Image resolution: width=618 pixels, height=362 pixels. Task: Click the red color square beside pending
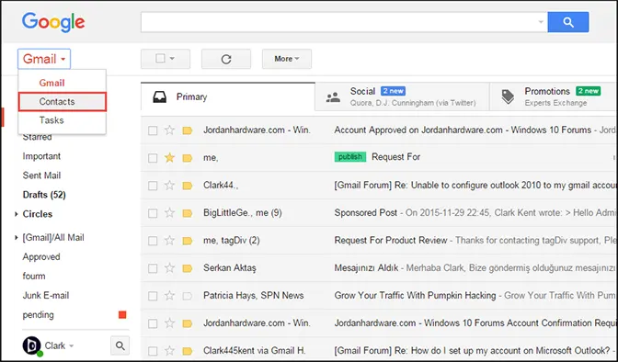[x=122, y=315]
